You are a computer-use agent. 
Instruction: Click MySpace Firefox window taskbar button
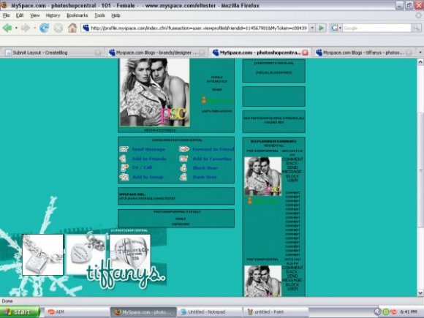pos(143,311)
